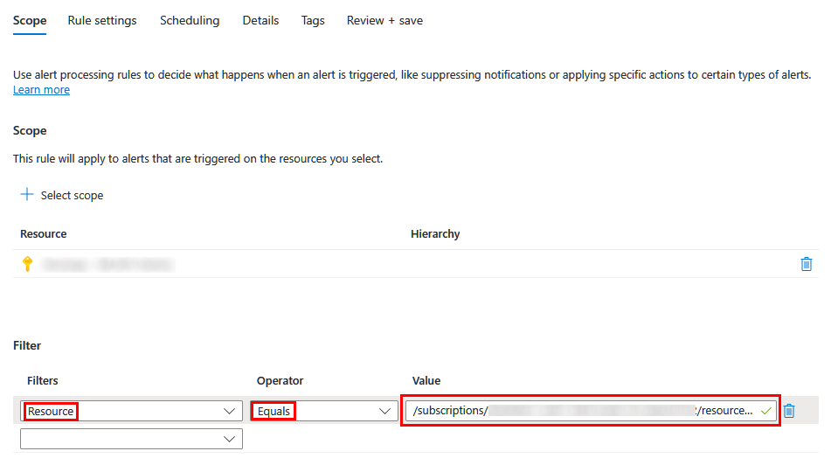Click the Operator column header
The width and height of the screenshot is (831, 472).
click(x=280, y=381)
